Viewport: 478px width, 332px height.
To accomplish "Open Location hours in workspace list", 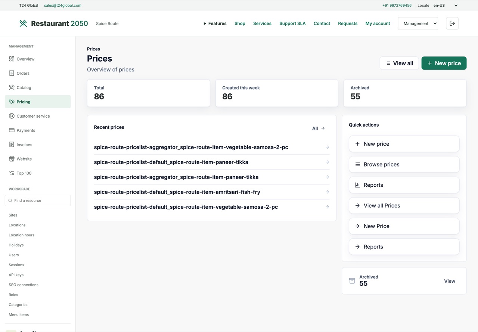I will [22, 235].
